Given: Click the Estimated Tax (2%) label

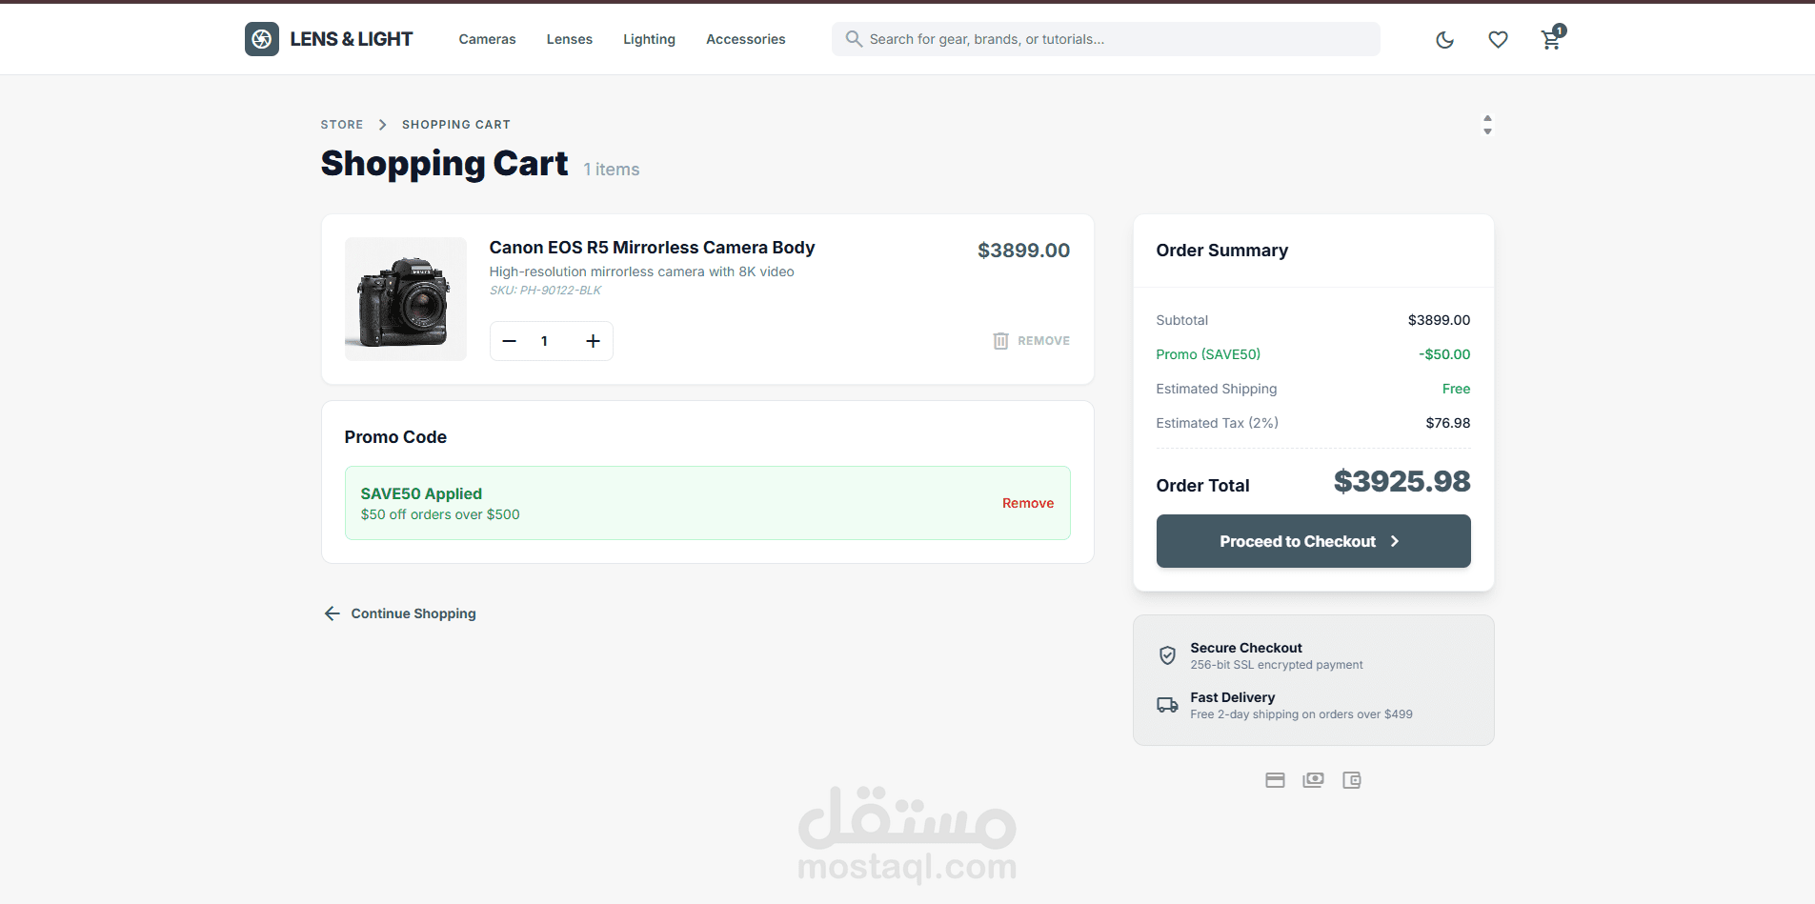Looking at the screenshot, I should (x=1217, y=423).
